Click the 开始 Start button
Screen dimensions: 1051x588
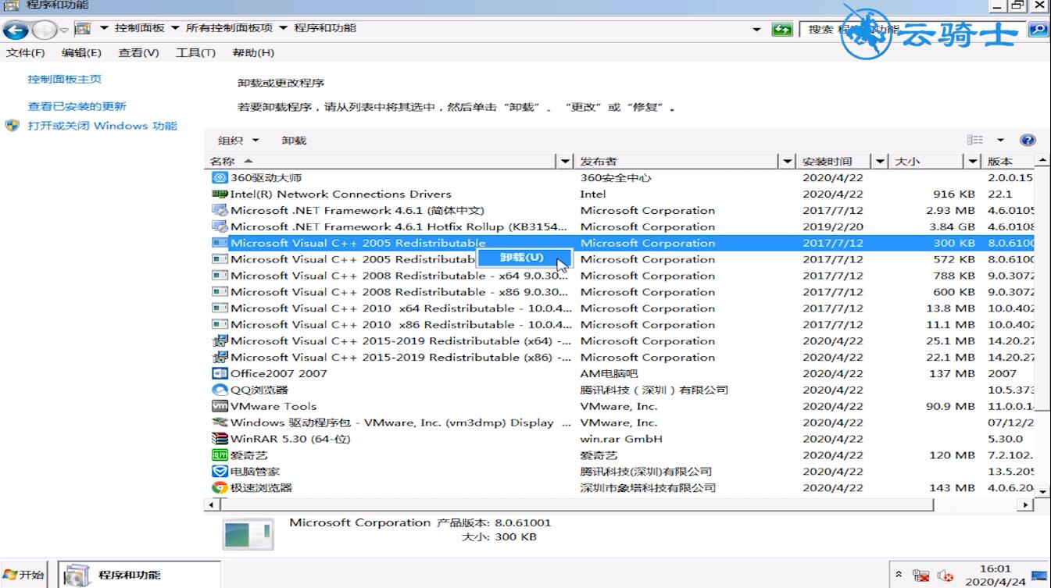(x=23, y=575)
